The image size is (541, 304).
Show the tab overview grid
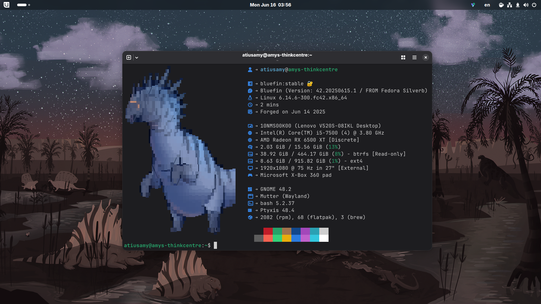[403, 57]
